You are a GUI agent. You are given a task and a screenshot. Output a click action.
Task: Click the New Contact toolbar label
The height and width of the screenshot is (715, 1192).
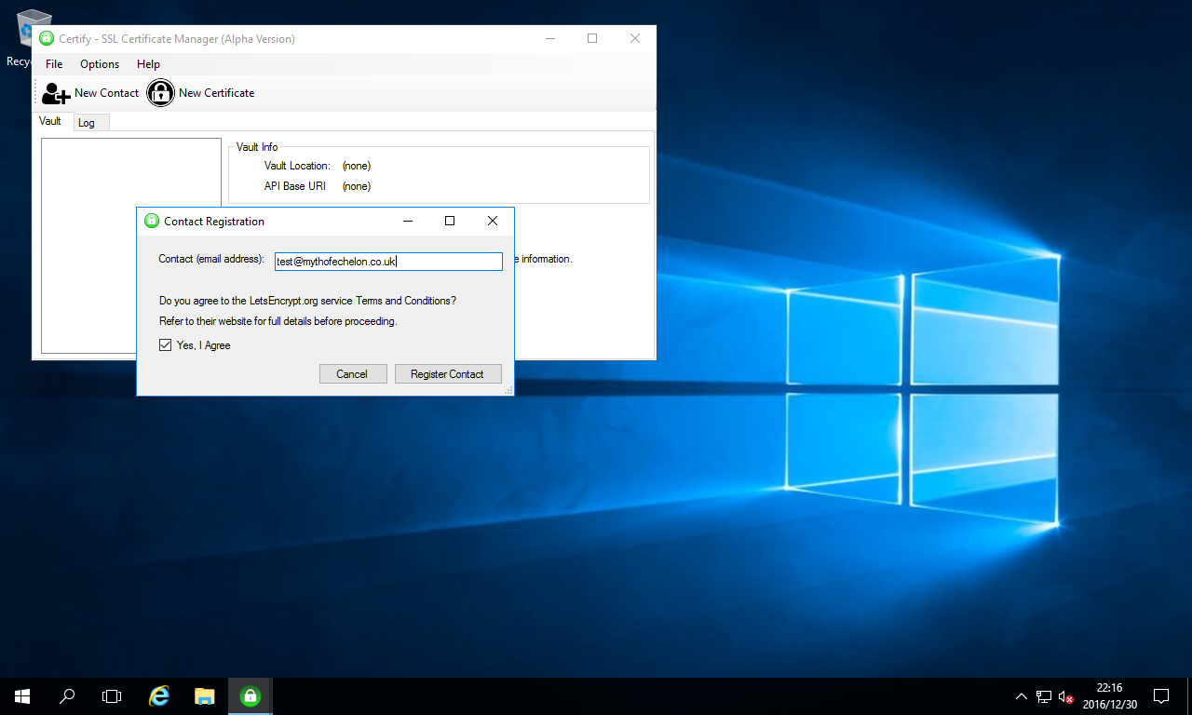[106, 93]
